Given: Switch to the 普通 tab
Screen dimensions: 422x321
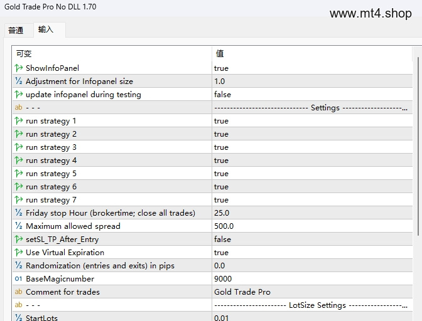Looking at the screenshot, I should [x=16, y=30].
